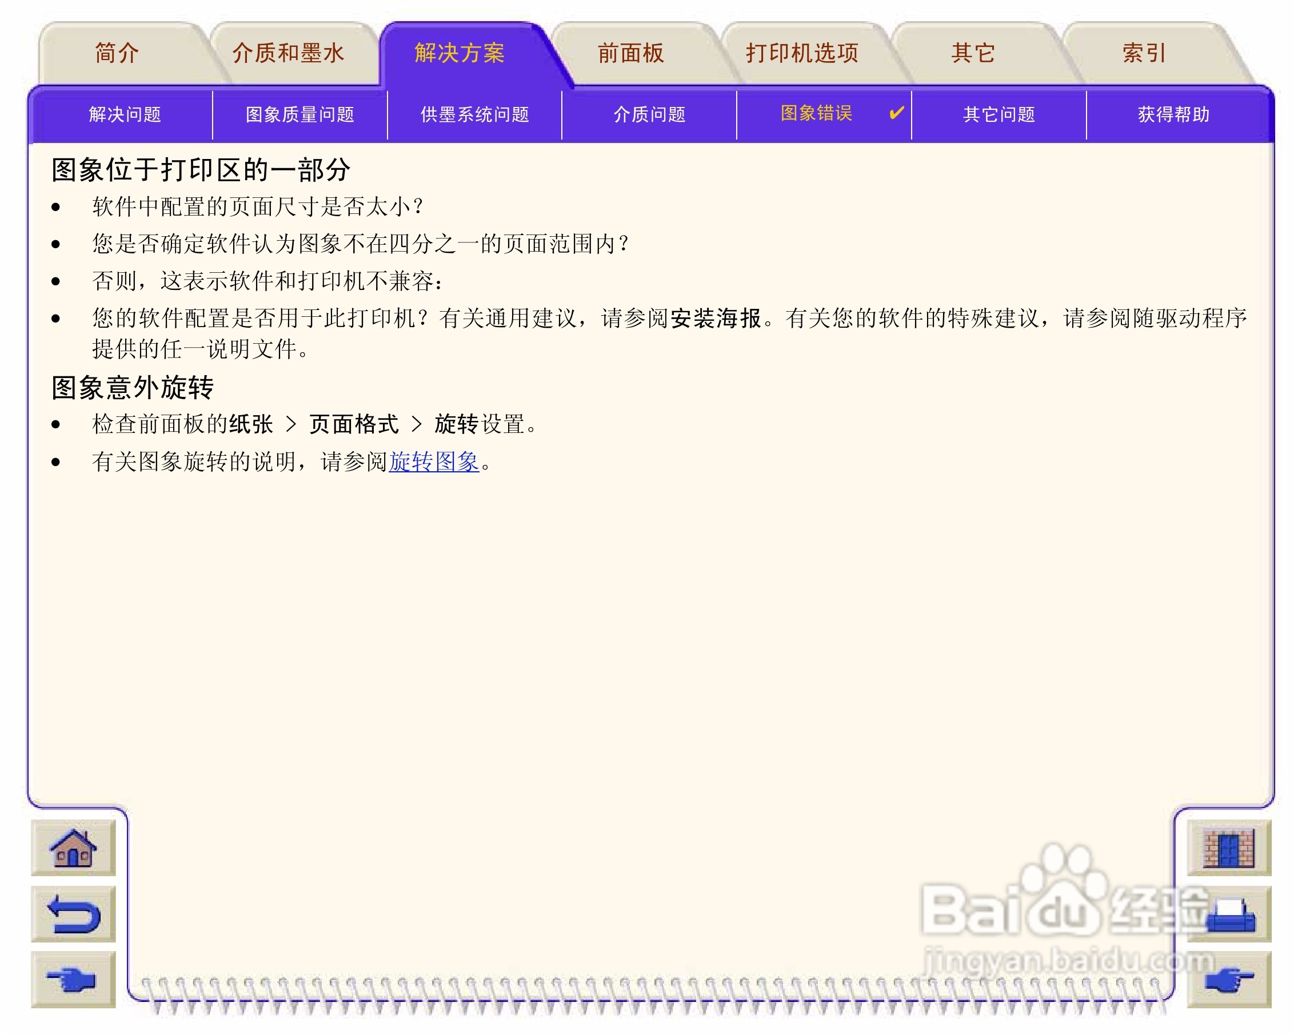Switch to the 介质和墨水 tab
The height and width of the screenshot is (1034, 1294).
288,53
